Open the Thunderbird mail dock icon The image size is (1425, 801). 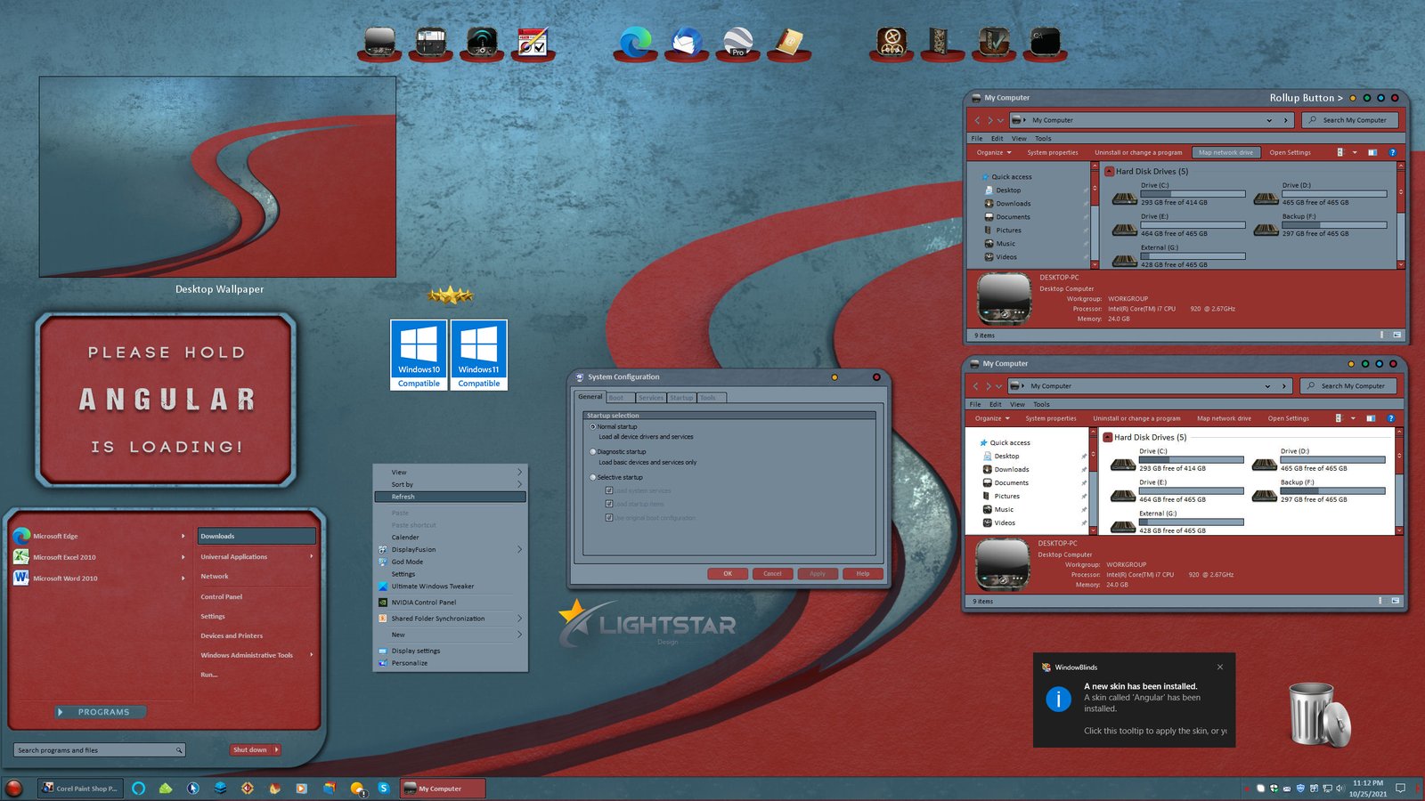(687, 42)
